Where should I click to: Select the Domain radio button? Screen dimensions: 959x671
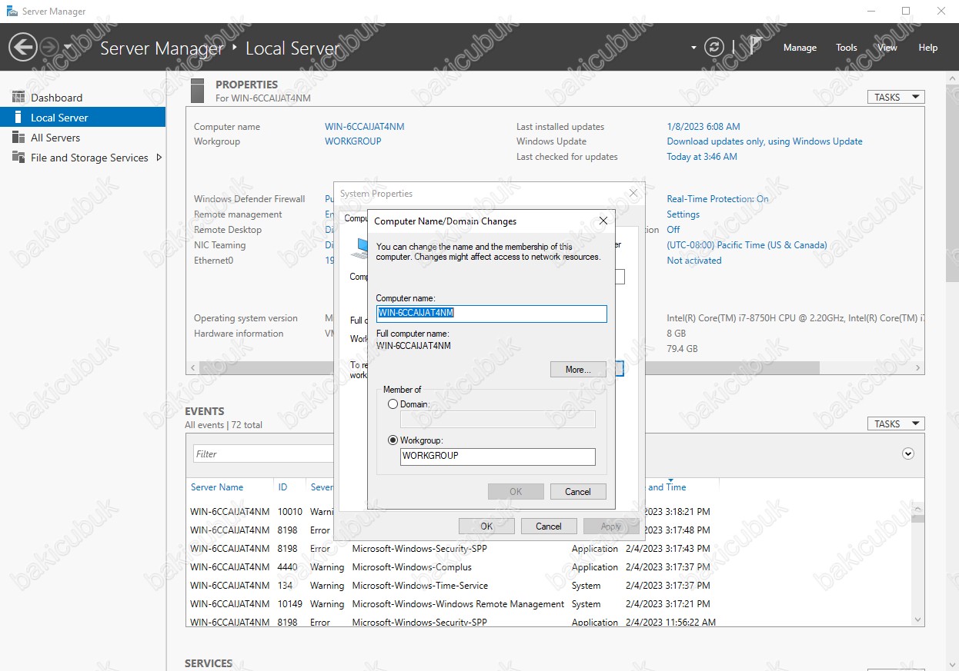(393, 404)
